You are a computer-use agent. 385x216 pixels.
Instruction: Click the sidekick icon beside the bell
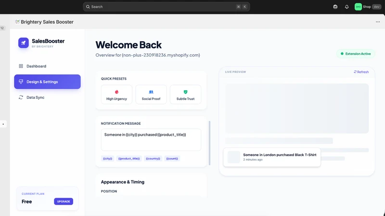335,7
